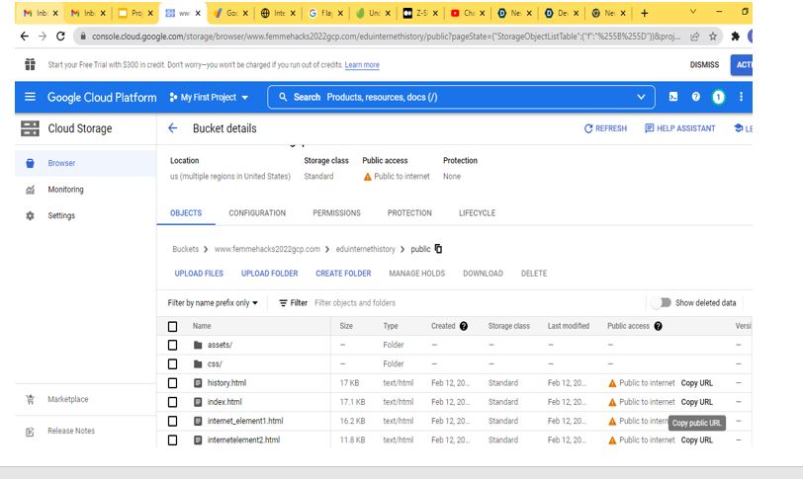Open the help question mark icon in header
The width and height of the screenshot is (803, 479).
click(695, 97)
